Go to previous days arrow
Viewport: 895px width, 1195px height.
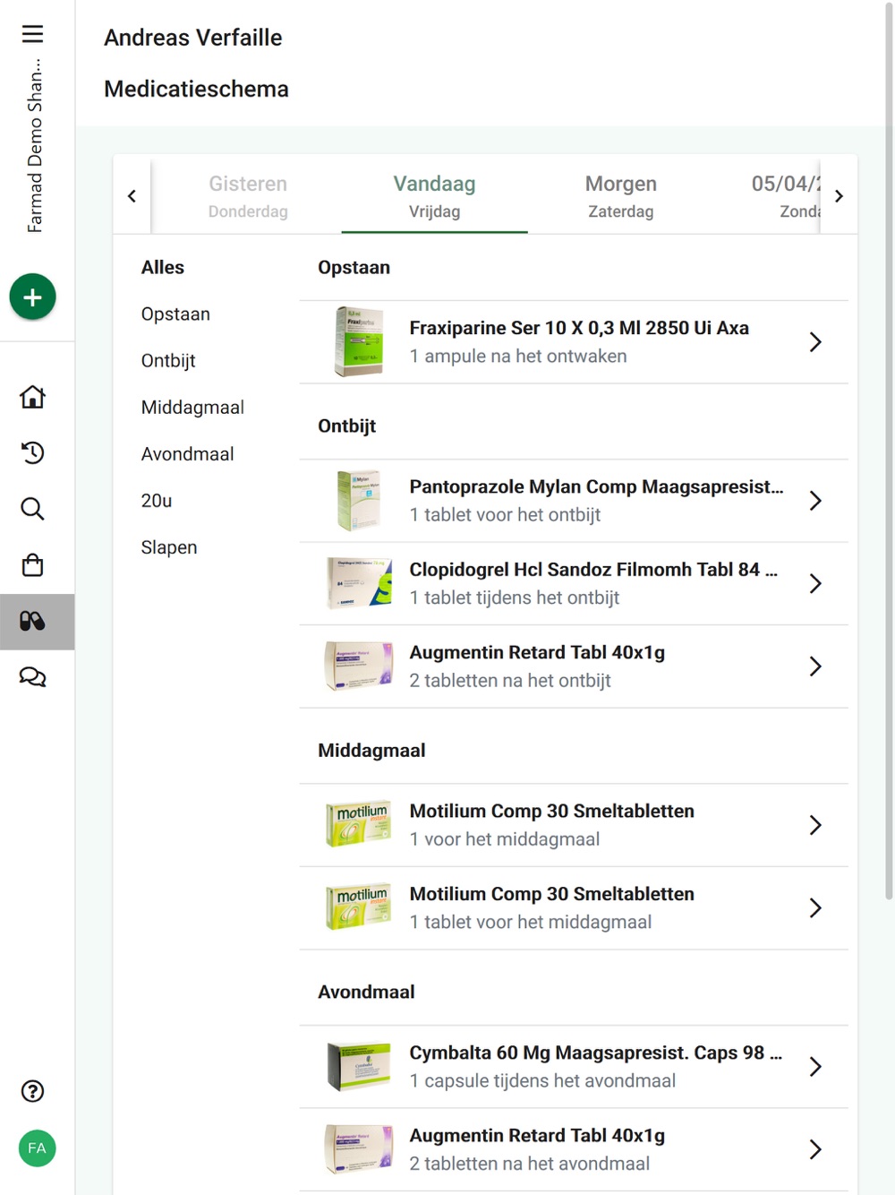(x=132, y=196)
